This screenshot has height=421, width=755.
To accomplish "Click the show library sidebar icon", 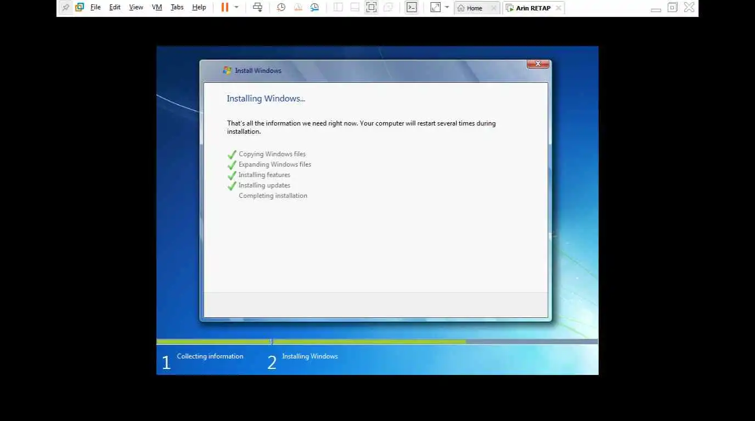I will 338,8.
